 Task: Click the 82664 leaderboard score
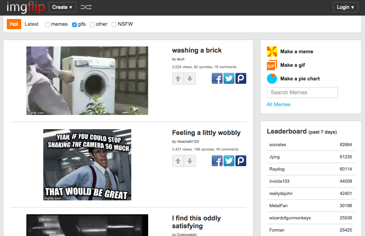(346, 145)
